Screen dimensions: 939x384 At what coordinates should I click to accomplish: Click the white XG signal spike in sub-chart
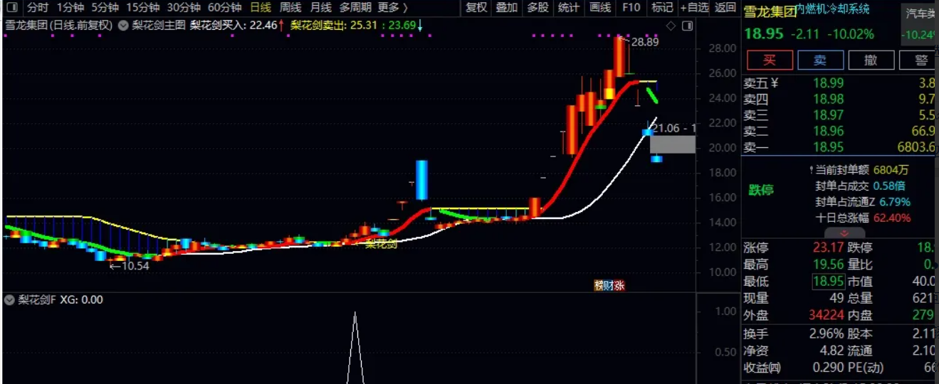355,348
